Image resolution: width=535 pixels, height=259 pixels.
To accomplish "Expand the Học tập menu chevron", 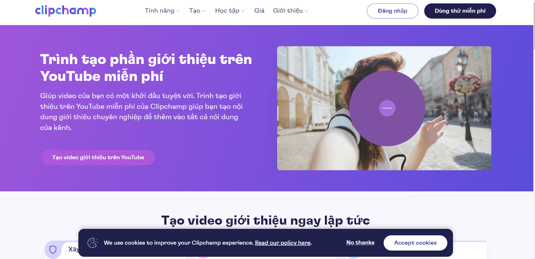I will [243, 11].
